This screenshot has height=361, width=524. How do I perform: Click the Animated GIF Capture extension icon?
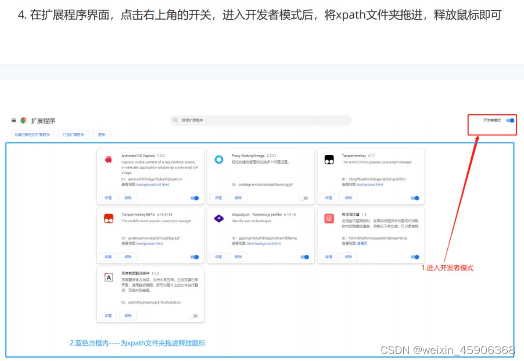108,160
